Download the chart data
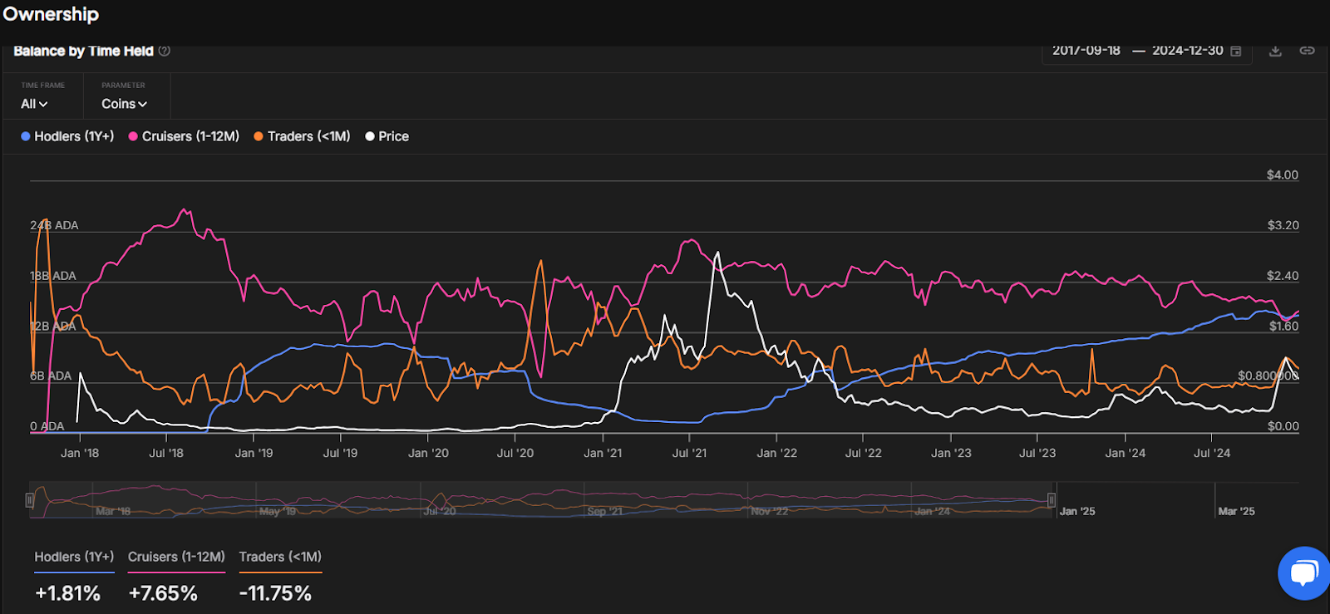The height and width of the screenshot is (614, 1330). click(1275, 51)
